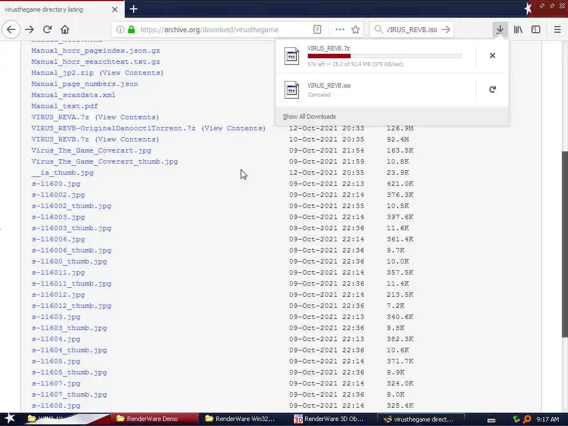View Contents of VIRUS_REVB.7z
This screenshot has height=426, width=568.
tap(127, 139)
